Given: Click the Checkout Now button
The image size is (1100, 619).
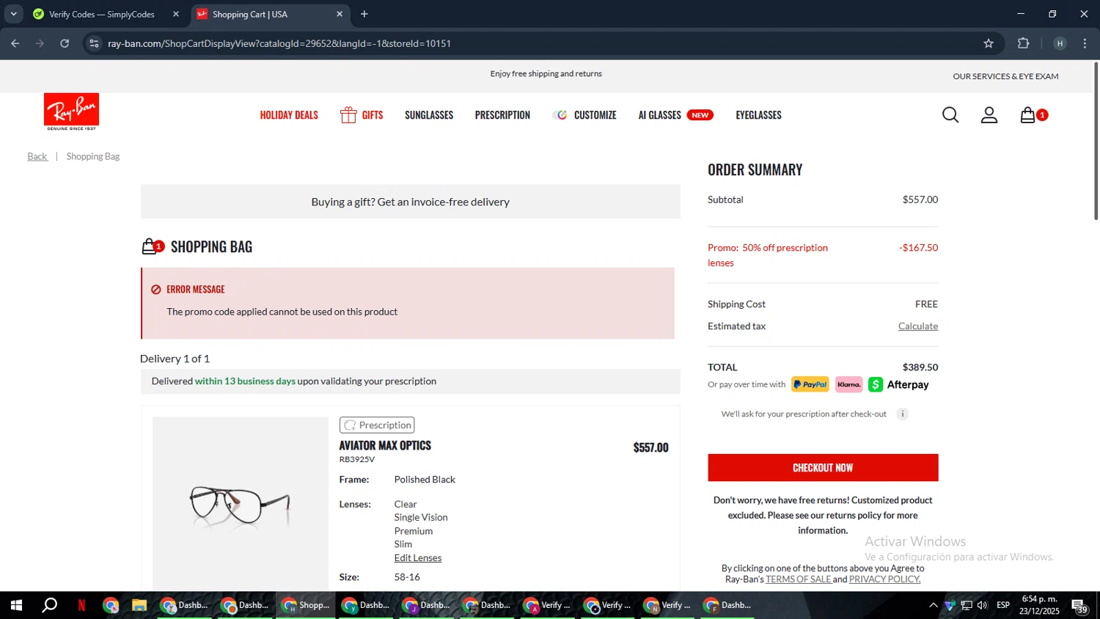Looking at the screenshot, I should 823,468.
